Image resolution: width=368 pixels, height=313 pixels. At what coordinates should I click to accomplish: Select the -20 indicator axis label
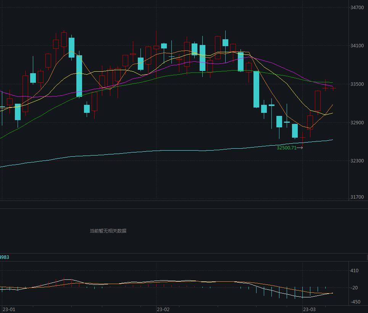pyautogui.click(x=355, y=288)
